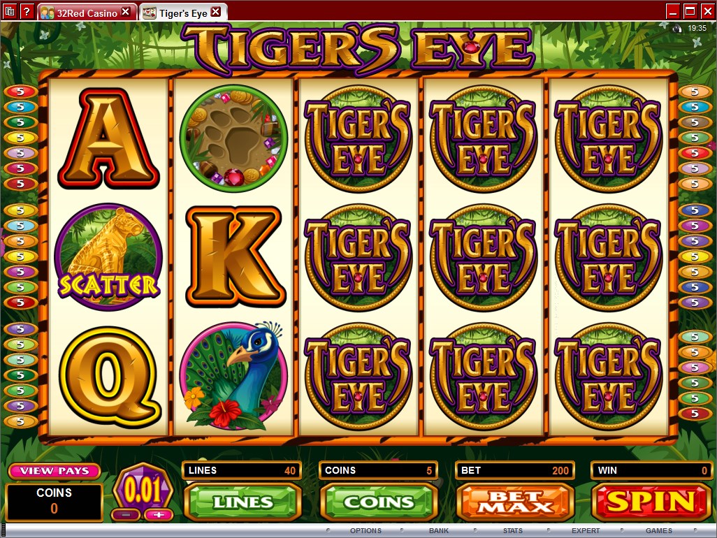Click the green COINS button
717x538 pixels.
(379, 502)
